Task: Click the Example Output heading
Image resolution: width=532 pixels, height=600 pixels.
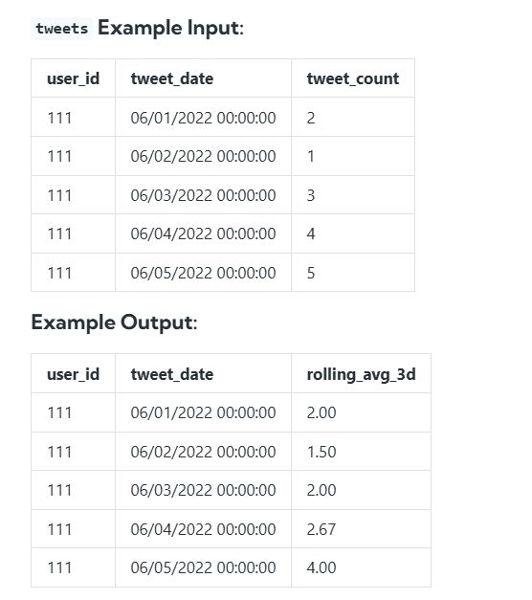Action: (x=114, y=322)
